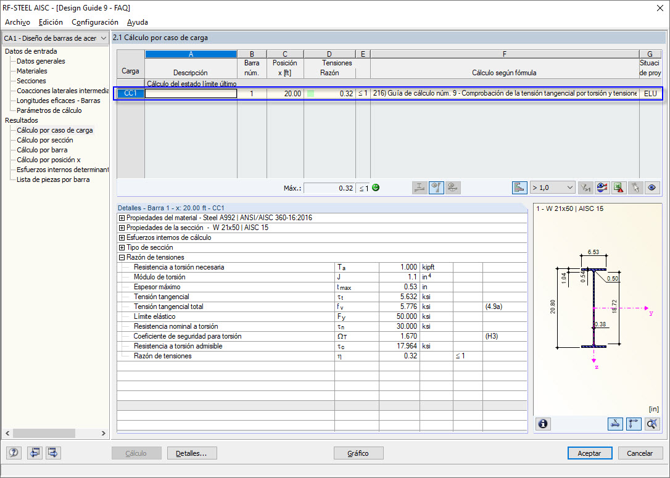Click the Cálculo button
Screen dimensions: 670x478
[x=136, y=453]
